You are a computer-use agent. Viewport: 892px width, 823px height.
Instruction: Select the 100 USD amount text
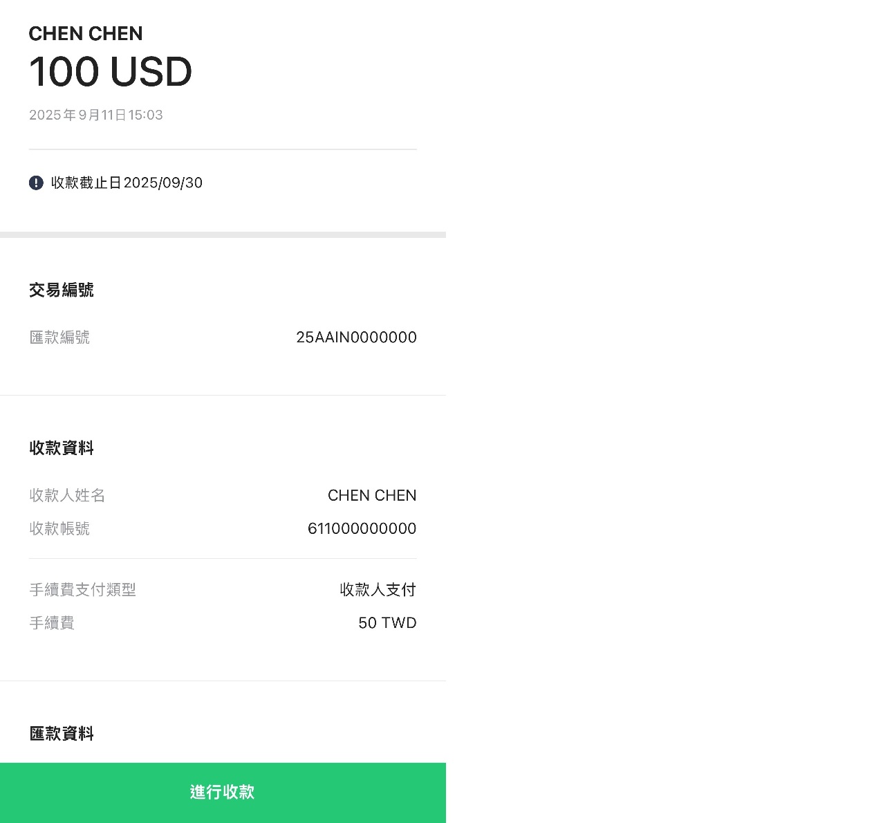[x=111, y=72]
